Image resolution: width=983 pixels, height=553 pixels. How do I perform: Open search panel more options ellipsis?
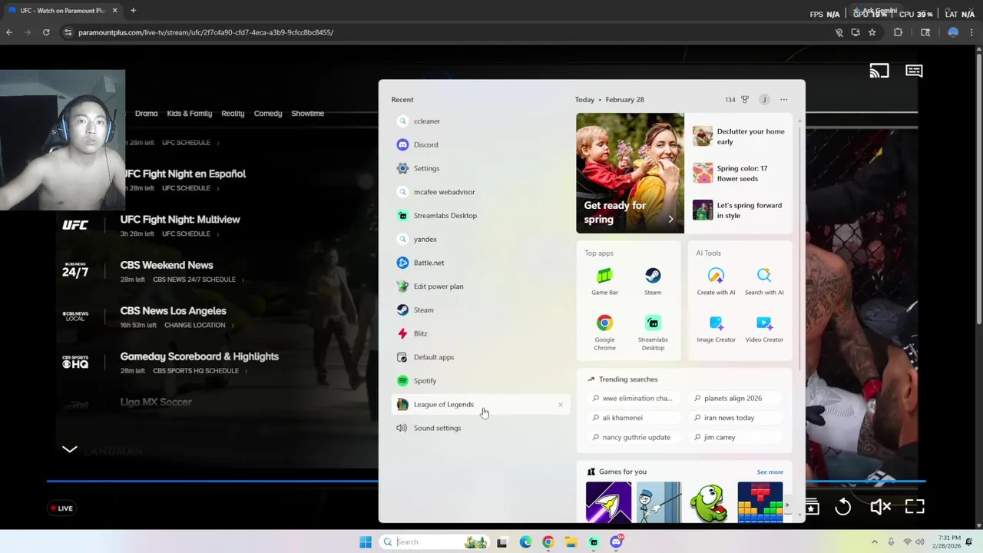(783, 100)
